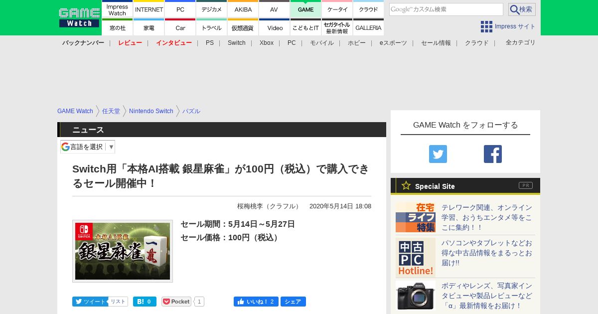
Task: Open the eスポーツ menu item
Action: point(393,43)
